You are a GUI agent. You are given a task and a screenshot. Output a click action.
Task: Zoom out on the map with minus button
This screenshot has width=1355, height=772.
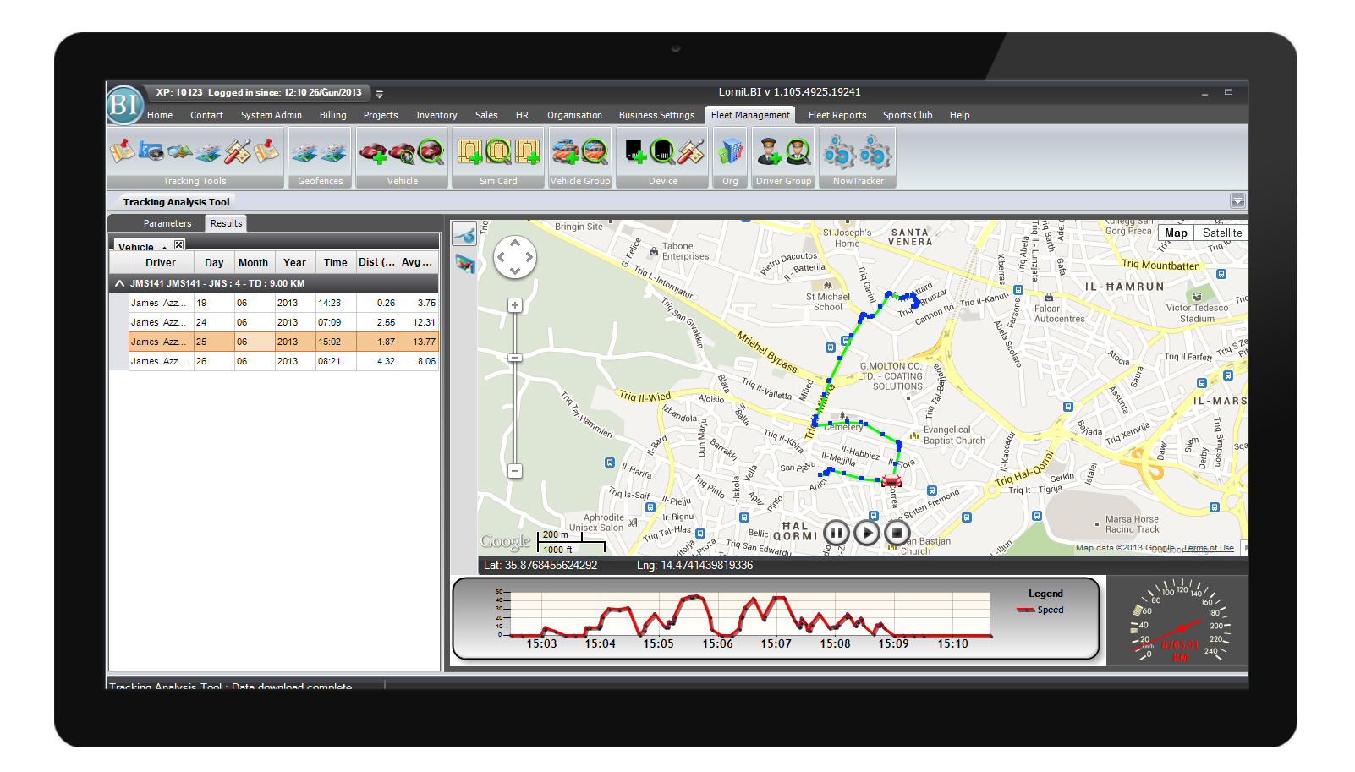pos(515,471)
